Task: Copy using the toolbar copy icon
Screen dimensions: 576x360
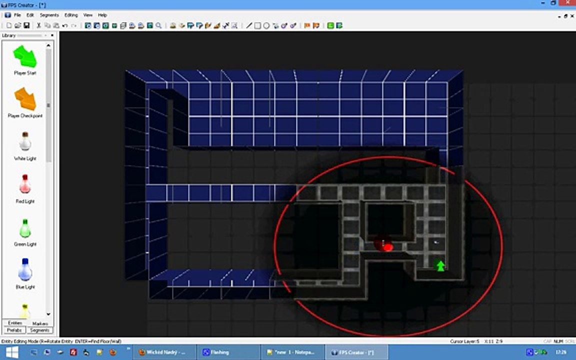Action: tap(47, 25)
